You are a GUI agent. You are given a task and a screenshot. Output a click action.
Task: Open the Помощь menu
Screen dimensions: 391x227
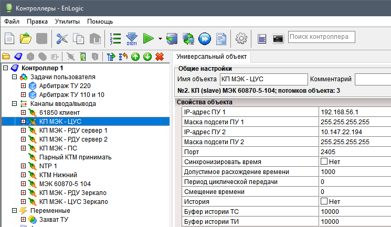[x=100, y=21]
